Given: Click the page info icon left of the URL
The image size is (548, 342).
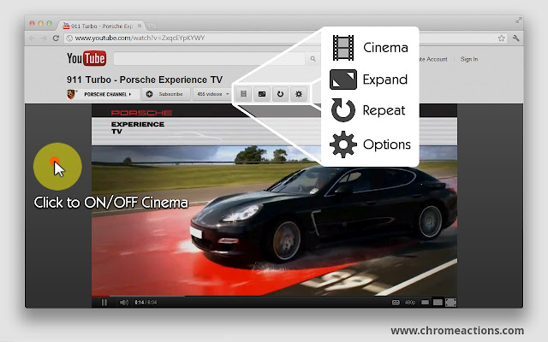Looking at the screenshot, I should tap(69, 38).
